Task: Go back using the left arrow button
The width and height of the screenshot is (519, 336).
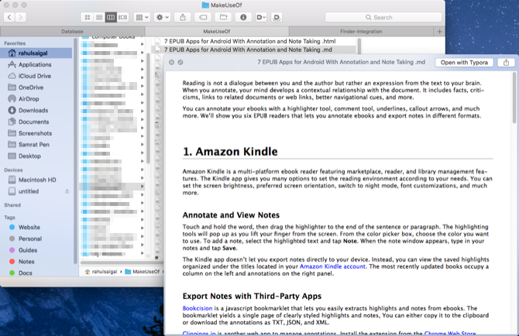Action: [x=11, y=16]
